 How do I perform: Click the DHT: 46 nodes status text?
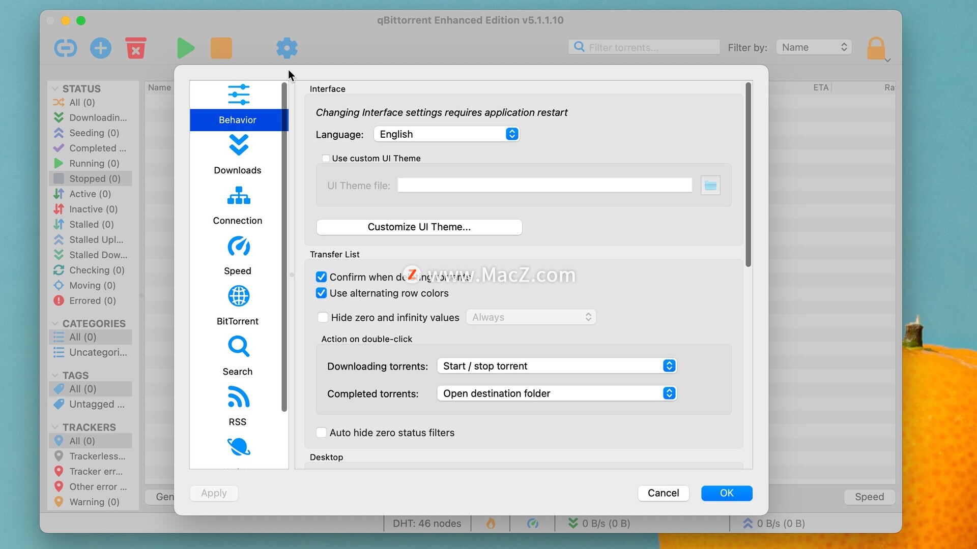pos(427,523)
